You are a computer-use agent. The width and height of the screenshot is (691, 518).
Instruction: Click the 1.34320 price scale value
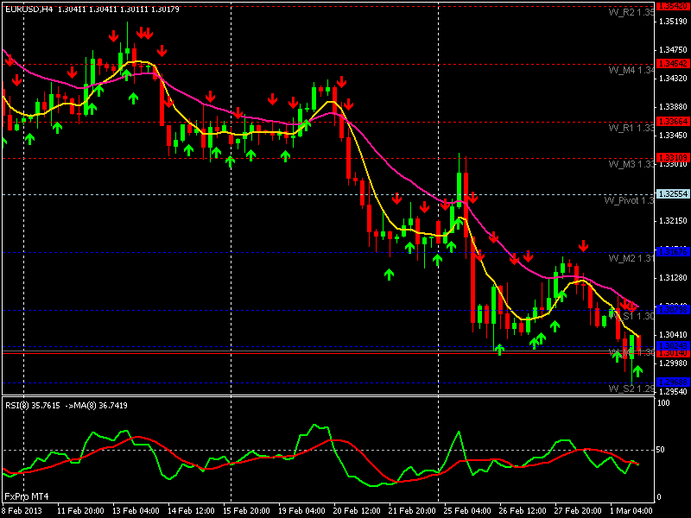pyautogui.click(x=673, y=79)
